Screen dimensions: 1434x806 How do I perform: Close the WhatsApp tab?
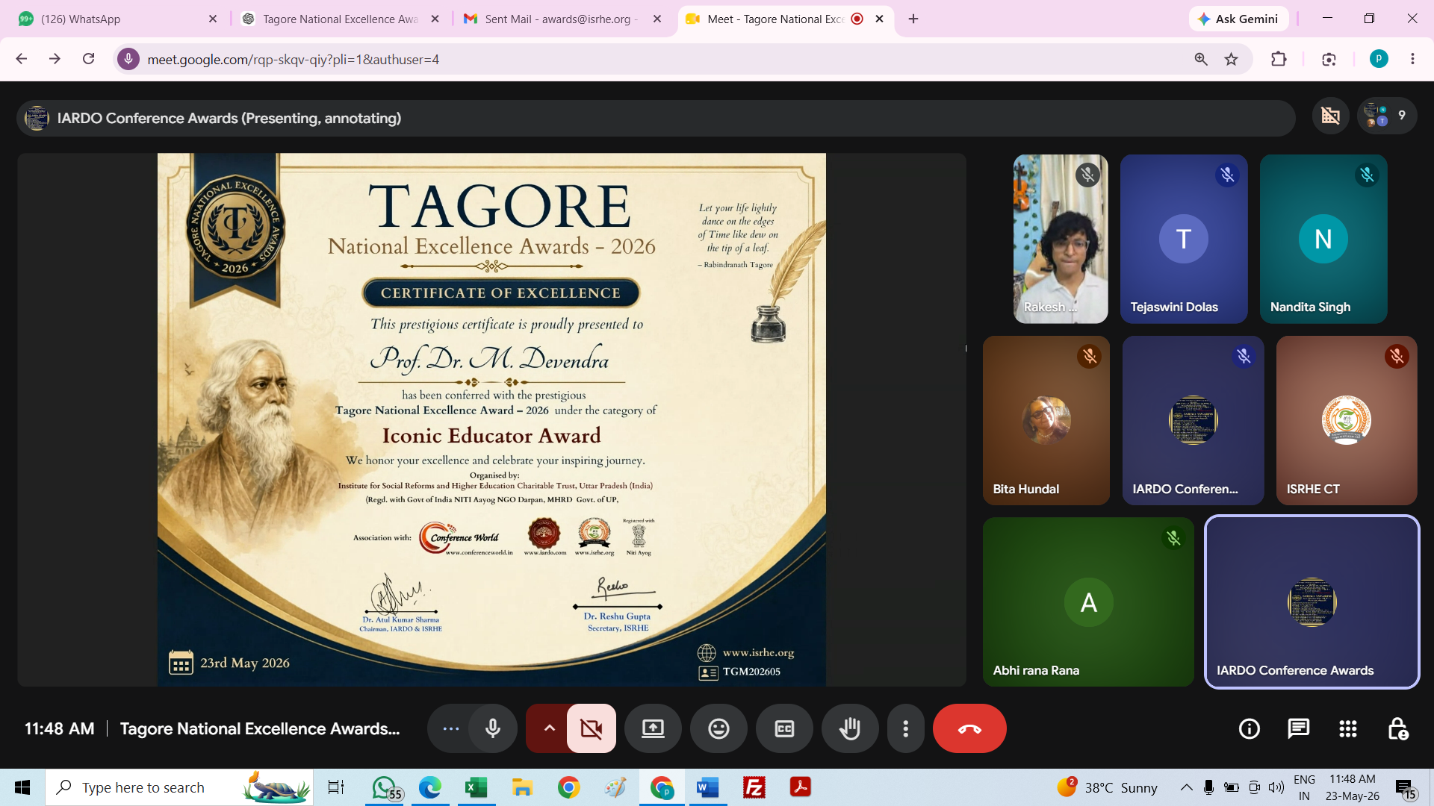coord(213,19)
